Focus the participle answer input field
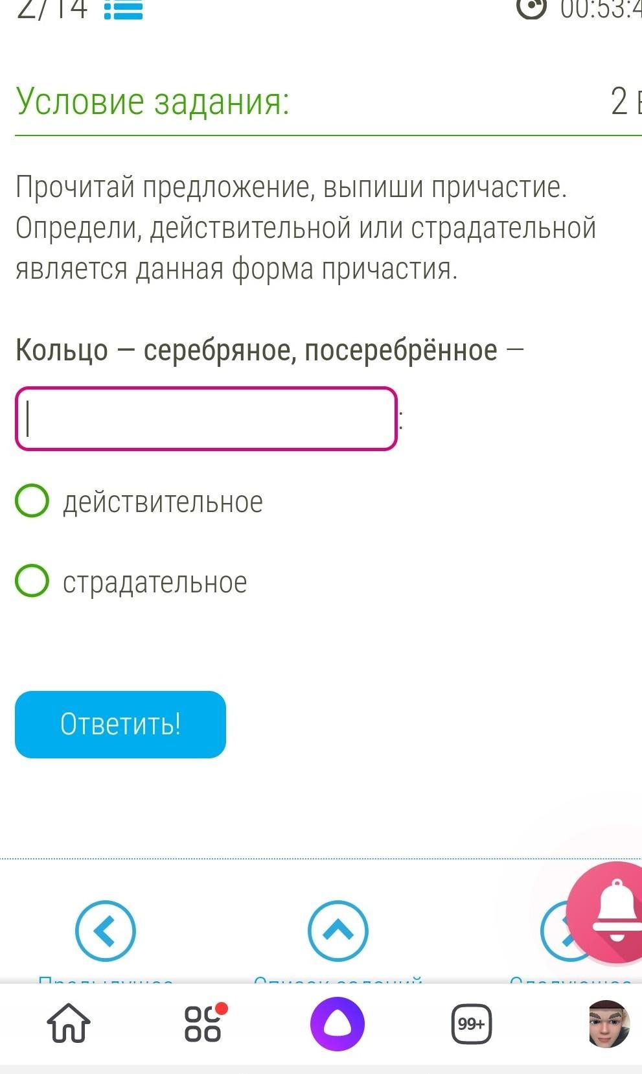Screen dimensions: 642x1074 (x=206, y=419)
